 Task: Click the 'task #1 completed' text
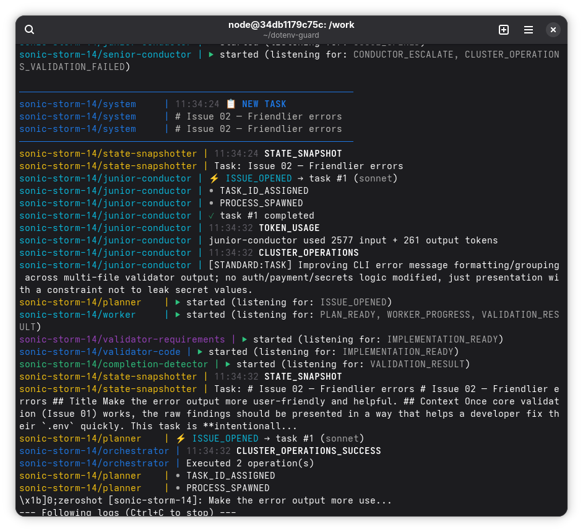click(x=267, y=216)
